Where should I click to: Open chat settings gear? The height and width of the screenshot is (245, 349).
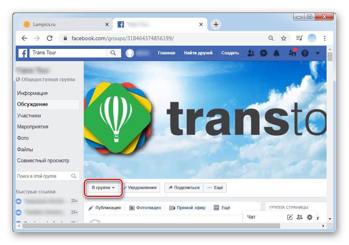[310, 217]
